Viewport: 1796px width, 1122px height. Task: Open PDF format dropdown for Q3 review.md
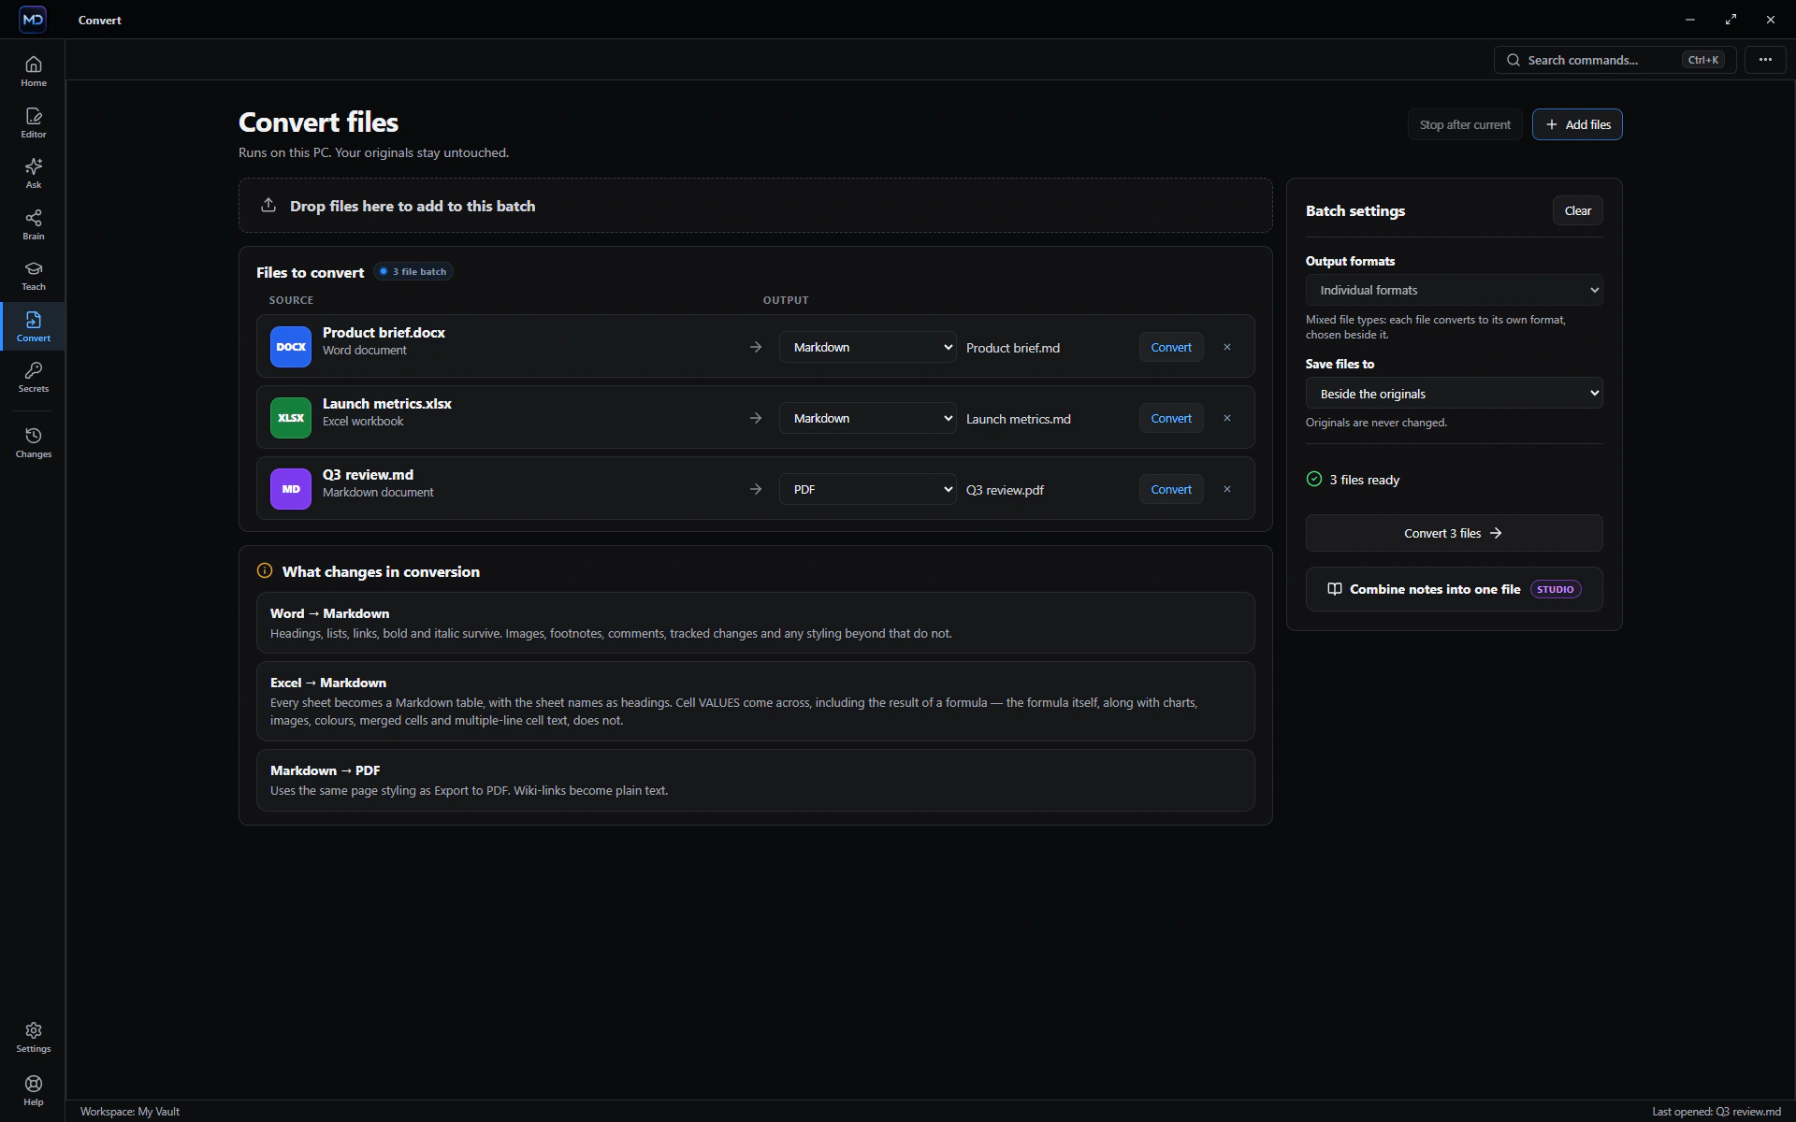tap(867, 489)
